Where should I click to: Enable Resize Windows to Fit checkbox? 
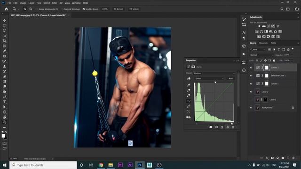click(37, 9)
